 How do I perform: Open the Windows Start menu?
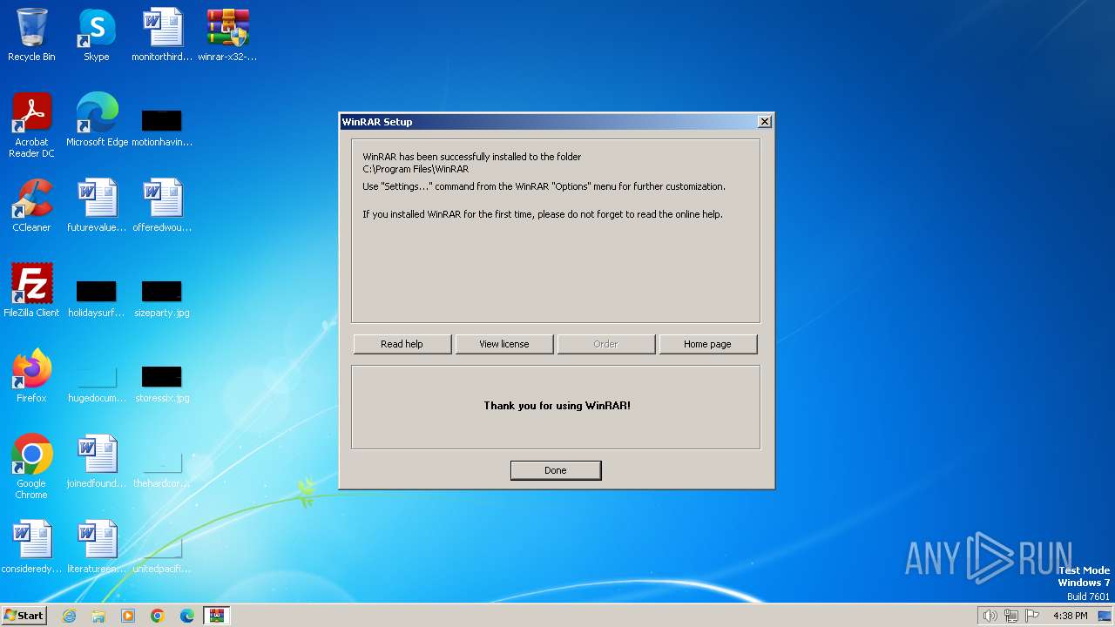tap(24, 616)
